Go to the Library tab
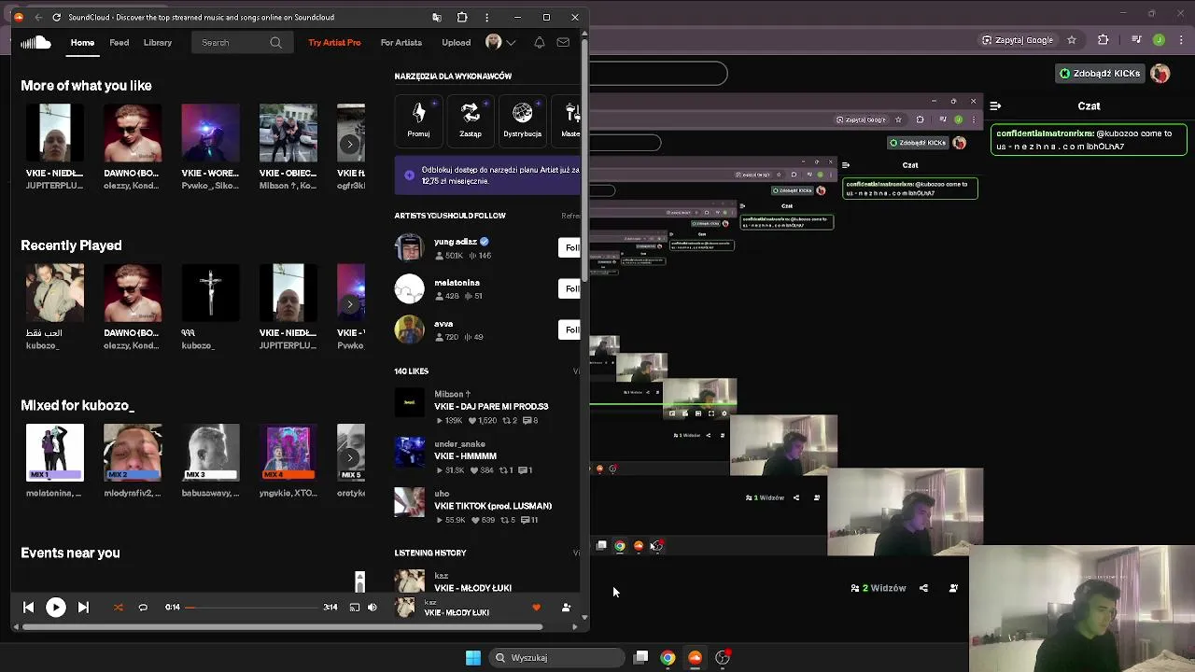1195x672 pixels. (x=158, y=43)
